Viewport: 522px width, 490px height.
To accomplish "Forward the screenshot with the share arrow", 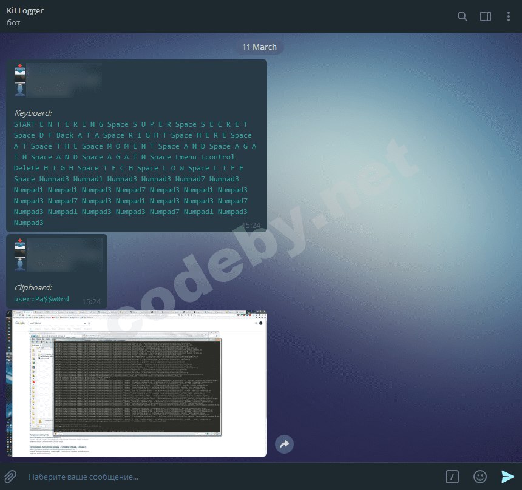I will (x=284, y=444).
